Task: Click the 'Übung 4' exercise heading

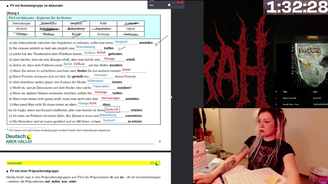Action: (13, 13)
